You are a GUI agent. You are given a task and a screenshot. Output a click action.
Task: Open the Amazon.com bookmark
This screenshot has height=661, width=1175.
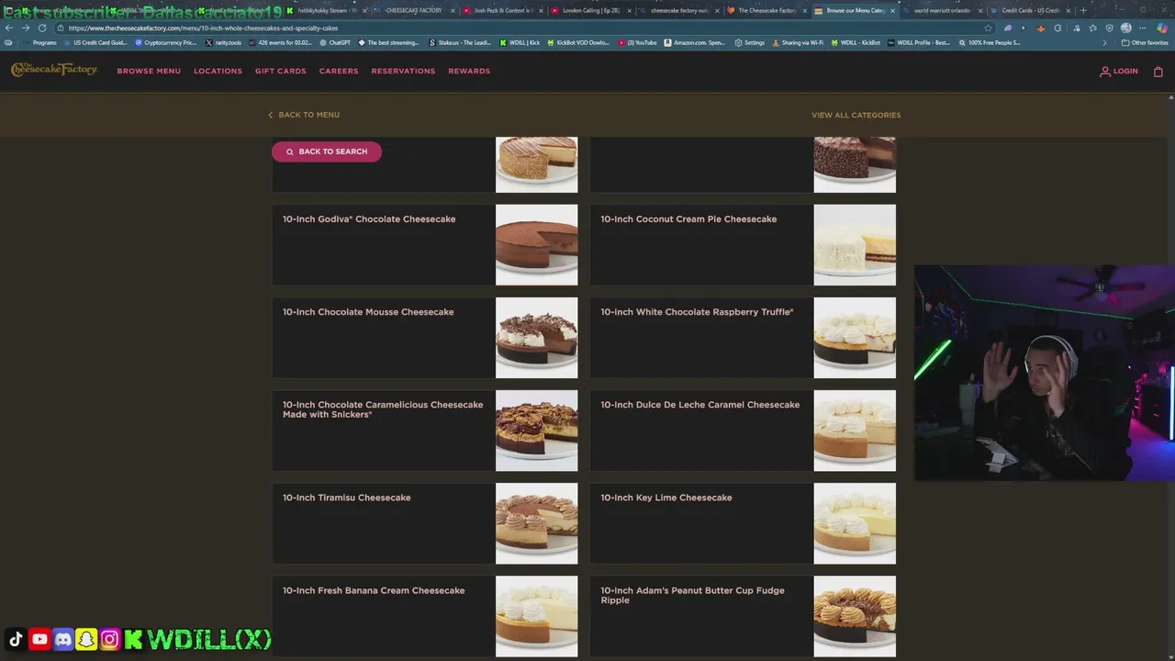pyautogui.click(x=695, y=42)
